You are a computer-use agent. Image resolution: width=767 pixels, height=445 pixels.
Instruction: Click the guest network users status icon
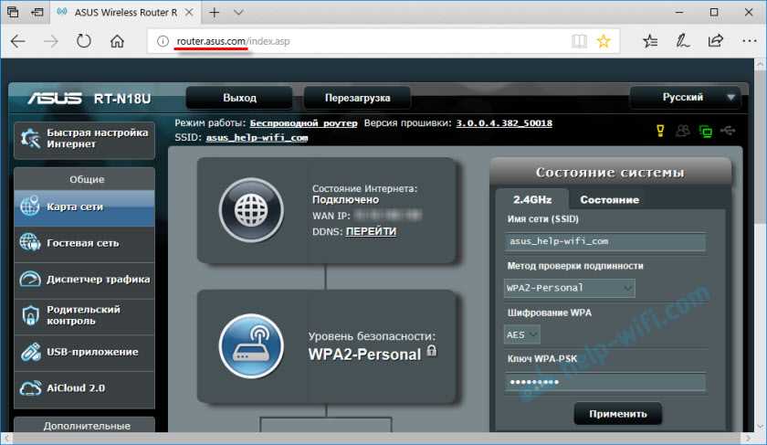click(x=683, y=131)
